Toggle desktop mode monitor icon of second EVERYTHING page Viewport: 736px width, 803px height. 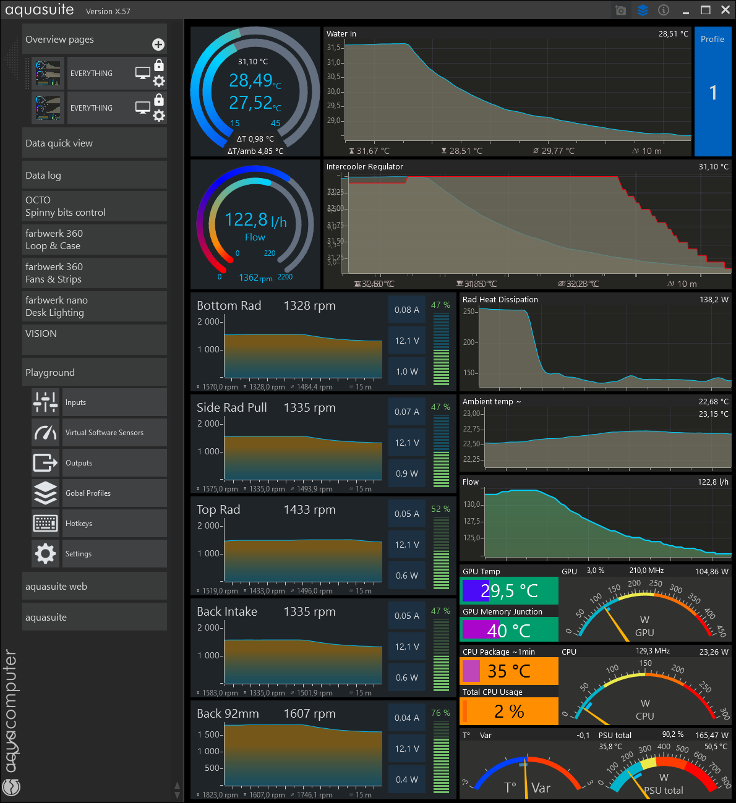pyautogui.click(x=143, y=108)
